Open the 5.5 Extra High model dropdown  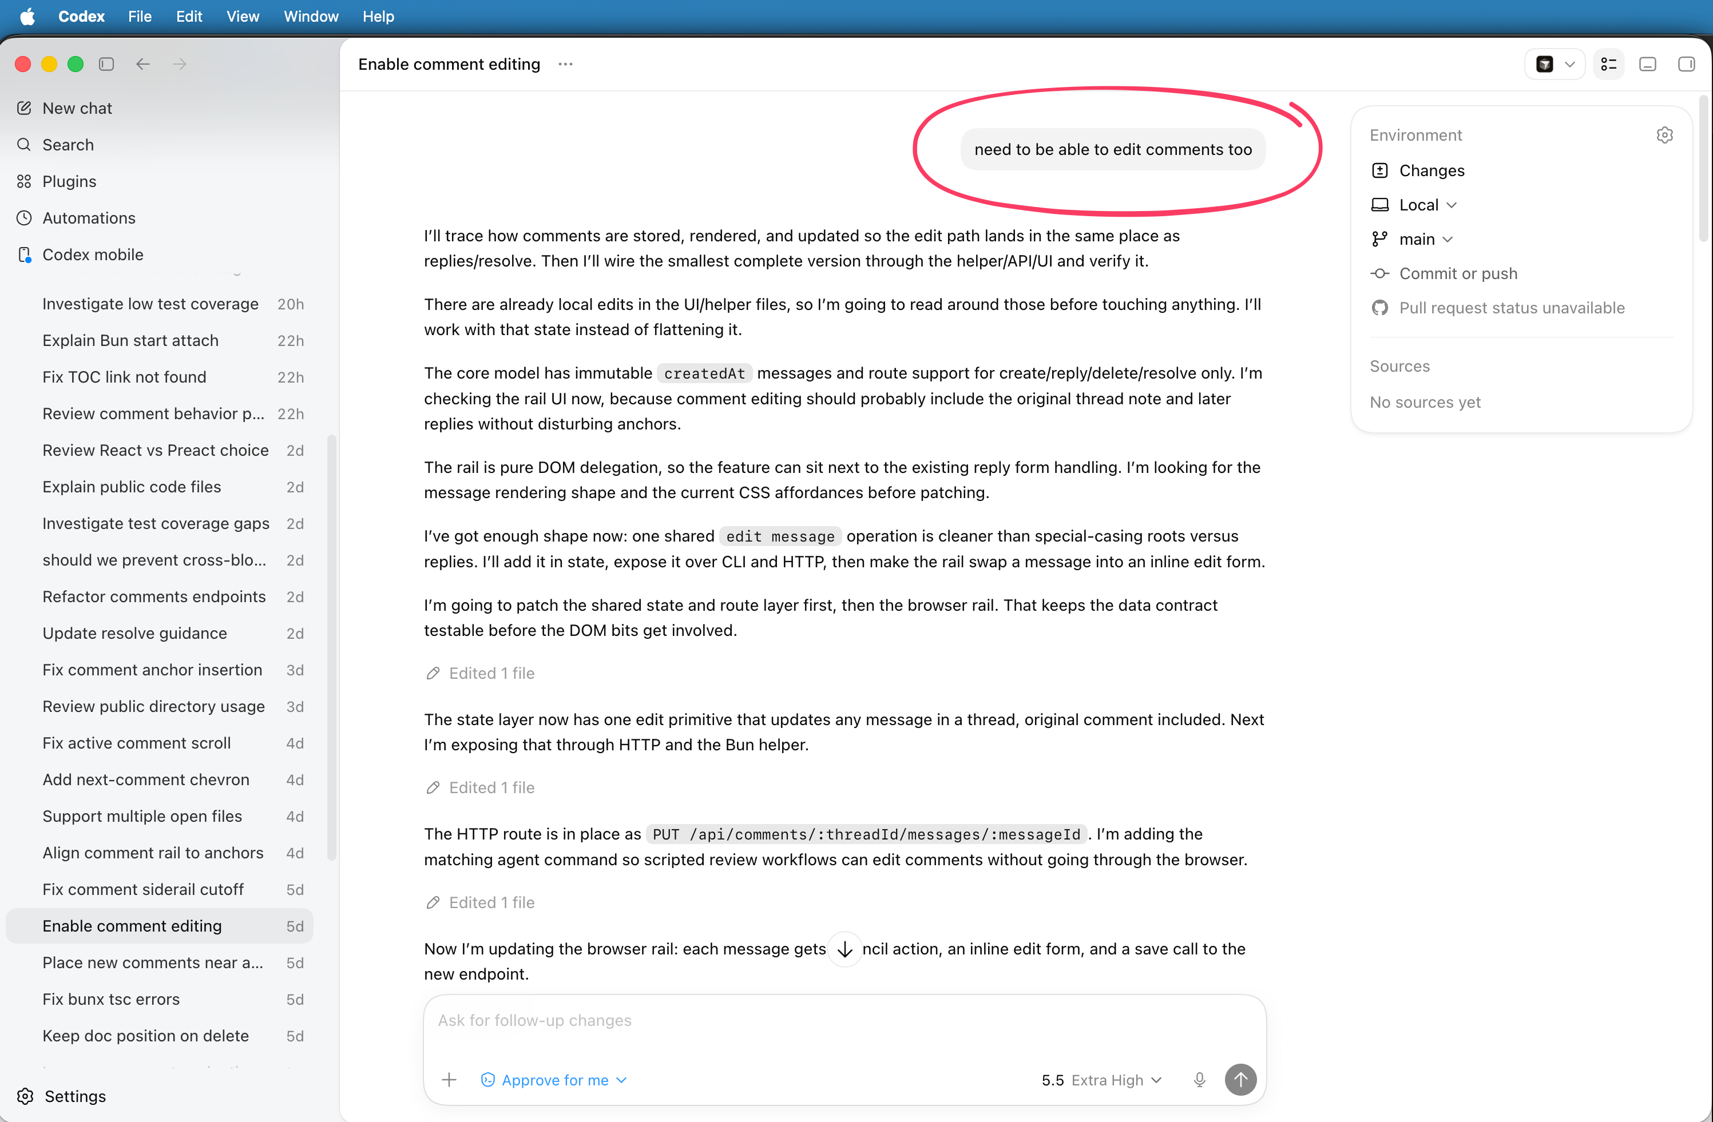[x=1101, y=1080]
